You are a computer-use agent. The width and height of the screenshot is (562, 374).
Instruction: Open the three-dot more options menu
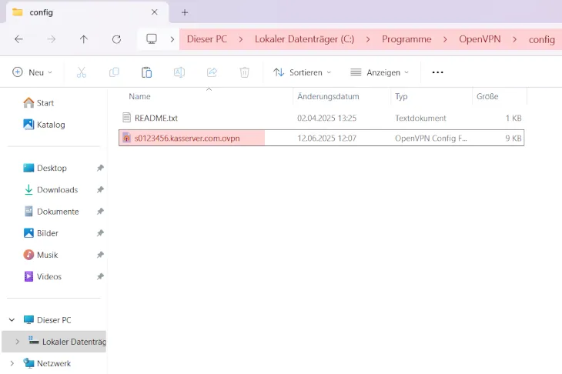pyautogui.click(x=437, y=72)
